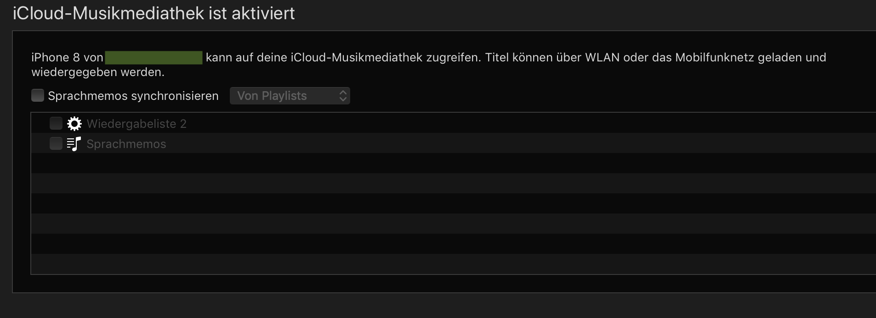Click the word WLAN in the description
Screen dimensions: 876x318
click(602, 58)
